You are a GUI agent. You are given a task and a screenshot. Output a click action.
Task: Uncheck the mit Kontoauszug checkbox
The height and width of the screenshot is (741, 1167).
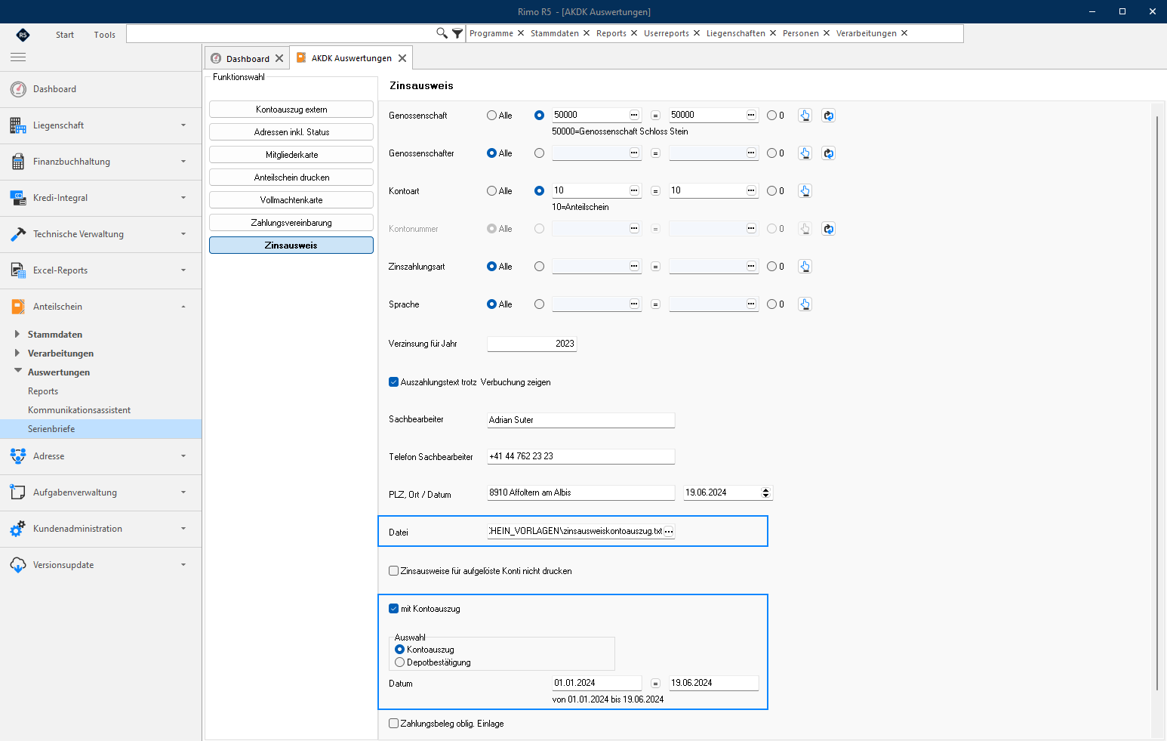(393, 609)
